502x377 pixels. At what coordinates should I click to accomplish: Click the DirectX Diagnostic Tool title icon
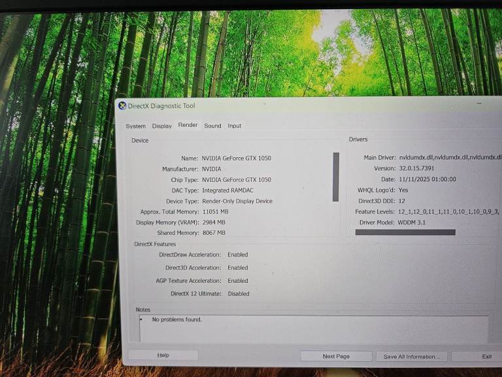click(x=122, y=105)
